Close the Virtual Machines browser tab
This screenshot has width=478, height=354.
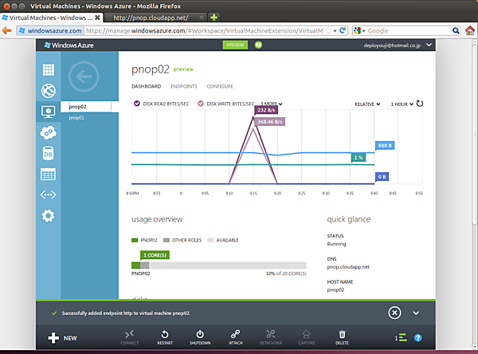coord(97,18)
